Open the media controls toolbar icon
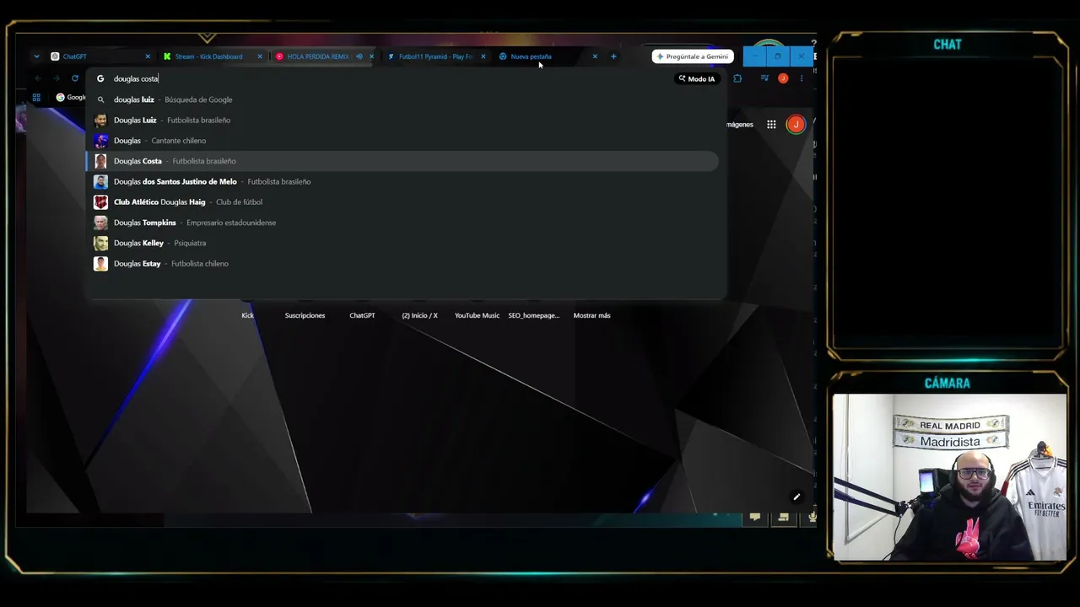Viewport: 1080px width, 607px height. pyautogui.click(x=764, y=78)
